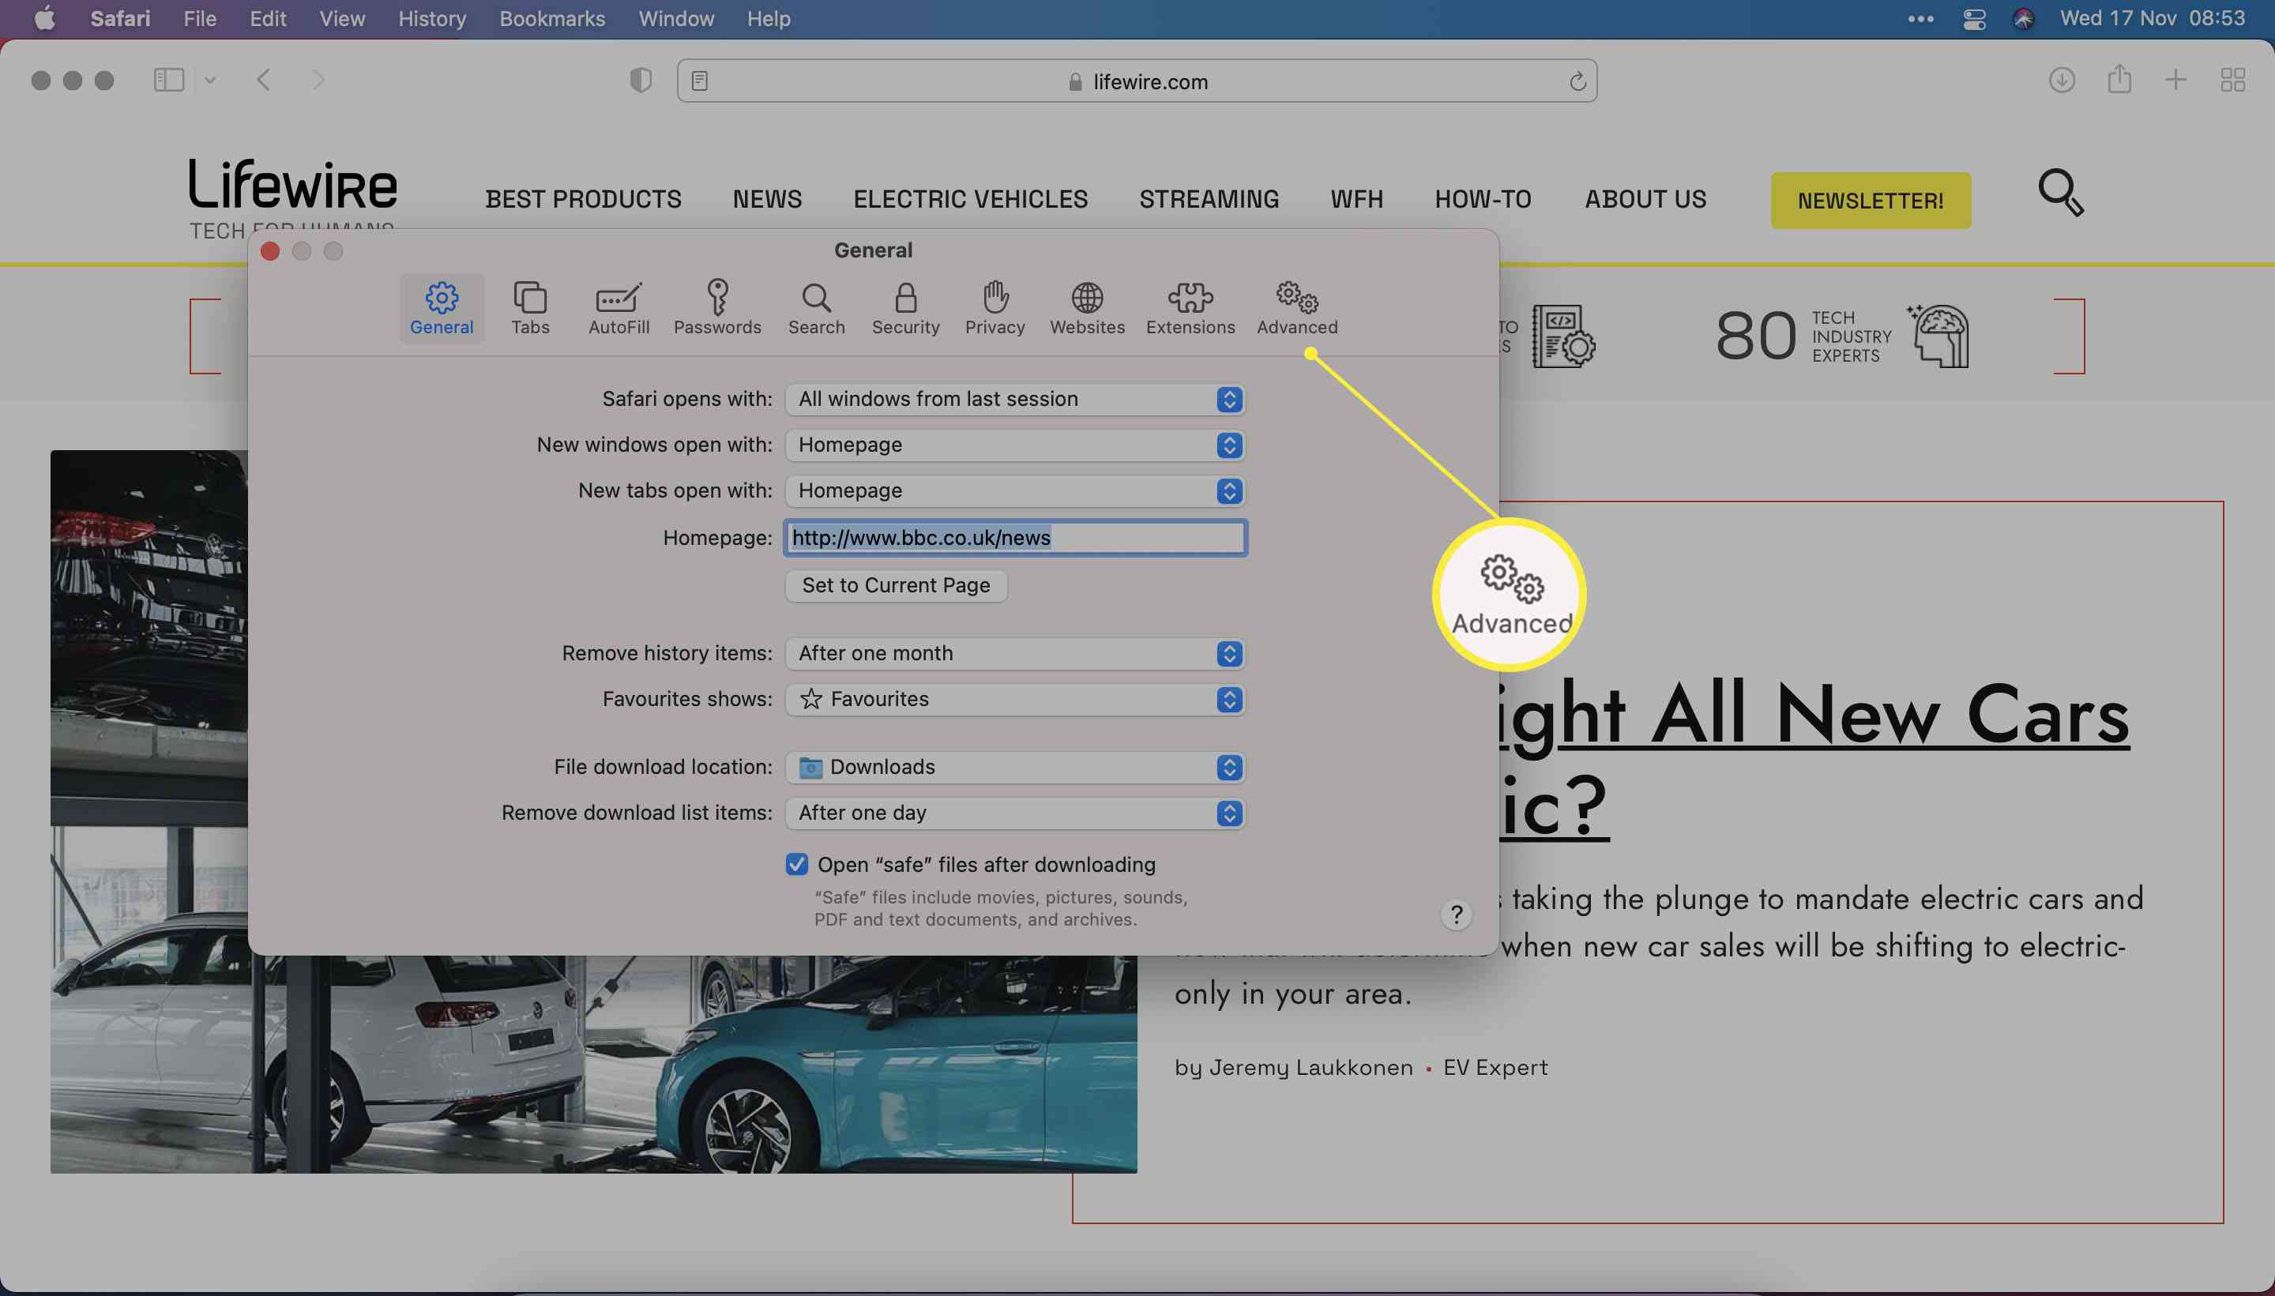
Task: Click the lifewire.com address bar
Action: tap(1137, 81)
